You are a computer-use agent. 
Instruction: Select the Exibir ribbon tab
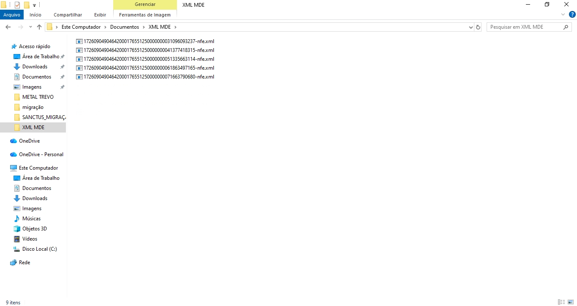pos(100,15)
